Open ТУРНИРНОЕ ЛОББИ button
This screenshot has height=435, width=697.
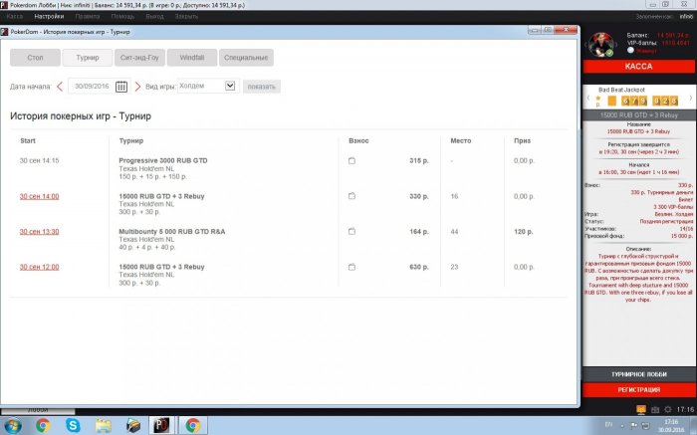639,374
